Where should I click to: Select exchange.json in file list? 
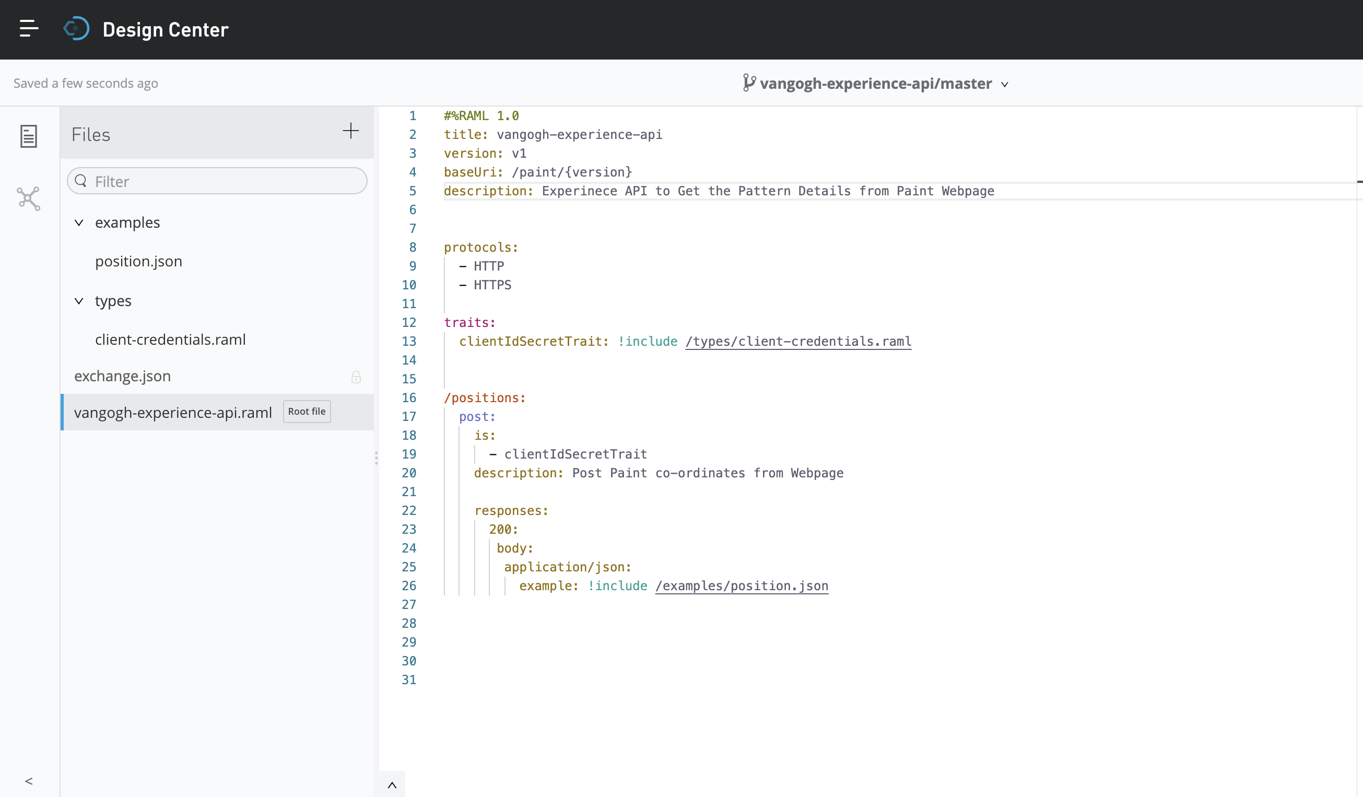click(122, 376)
